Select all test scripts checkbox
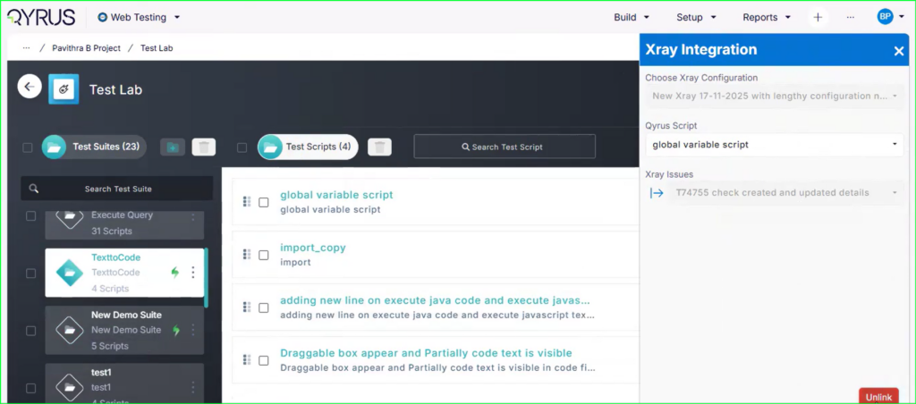The width and height of the screenshot is (916, 404). pos(242,147)
